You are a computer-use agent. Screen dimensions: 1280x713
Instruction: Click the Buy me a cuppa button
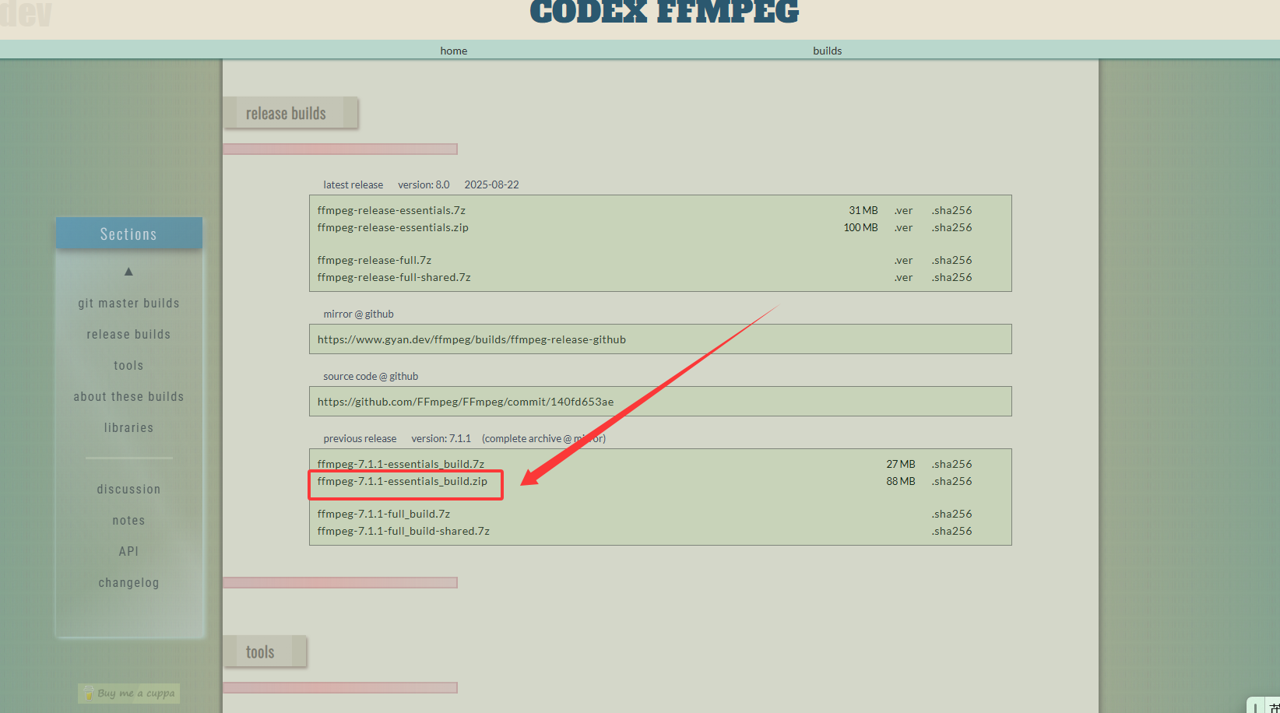click(129, 694)
